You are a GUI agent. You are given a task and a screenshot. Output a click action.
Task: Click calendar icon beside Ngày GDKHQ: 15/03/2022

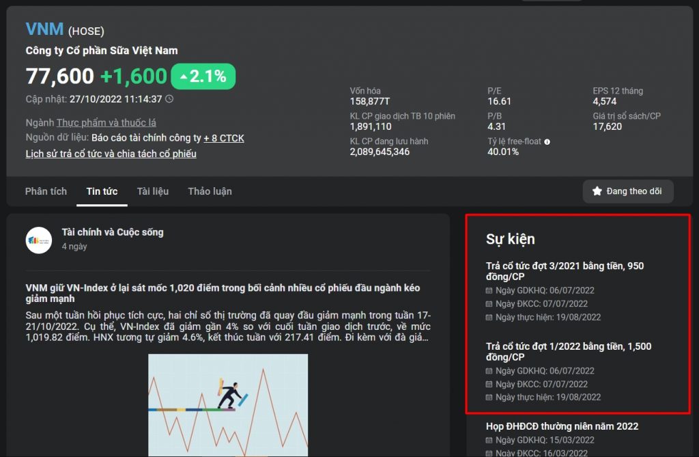click(489, 440)
